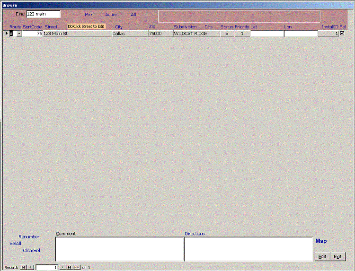Open the Map link
Viewport: 355px width, 271px height.
pyautogui.click(x=321, y=241)
